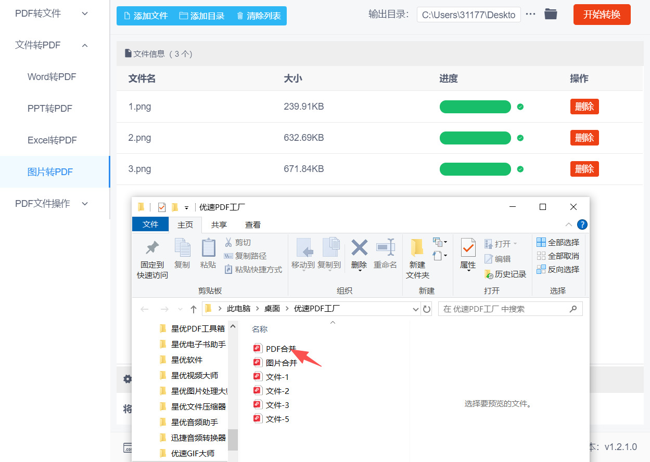Viewport: 650px width, 462px height.
Task: Click 复制路径 in ribbon
Action: click(x=245, y=256)
